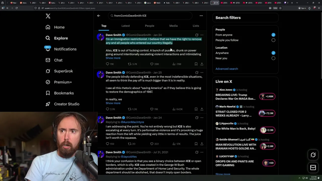Open SuperGrok in sidebar
The image size is (322, 181).
[59, 71]
